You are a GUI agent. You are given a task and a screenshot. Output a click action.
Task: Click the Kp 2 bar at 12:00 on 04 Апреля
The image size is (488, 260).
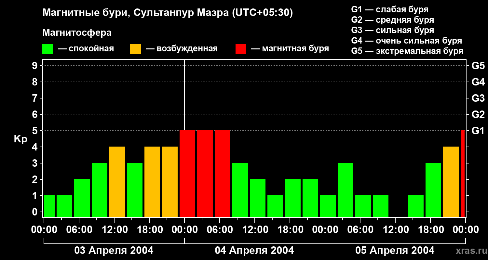[x=258, y=198]
